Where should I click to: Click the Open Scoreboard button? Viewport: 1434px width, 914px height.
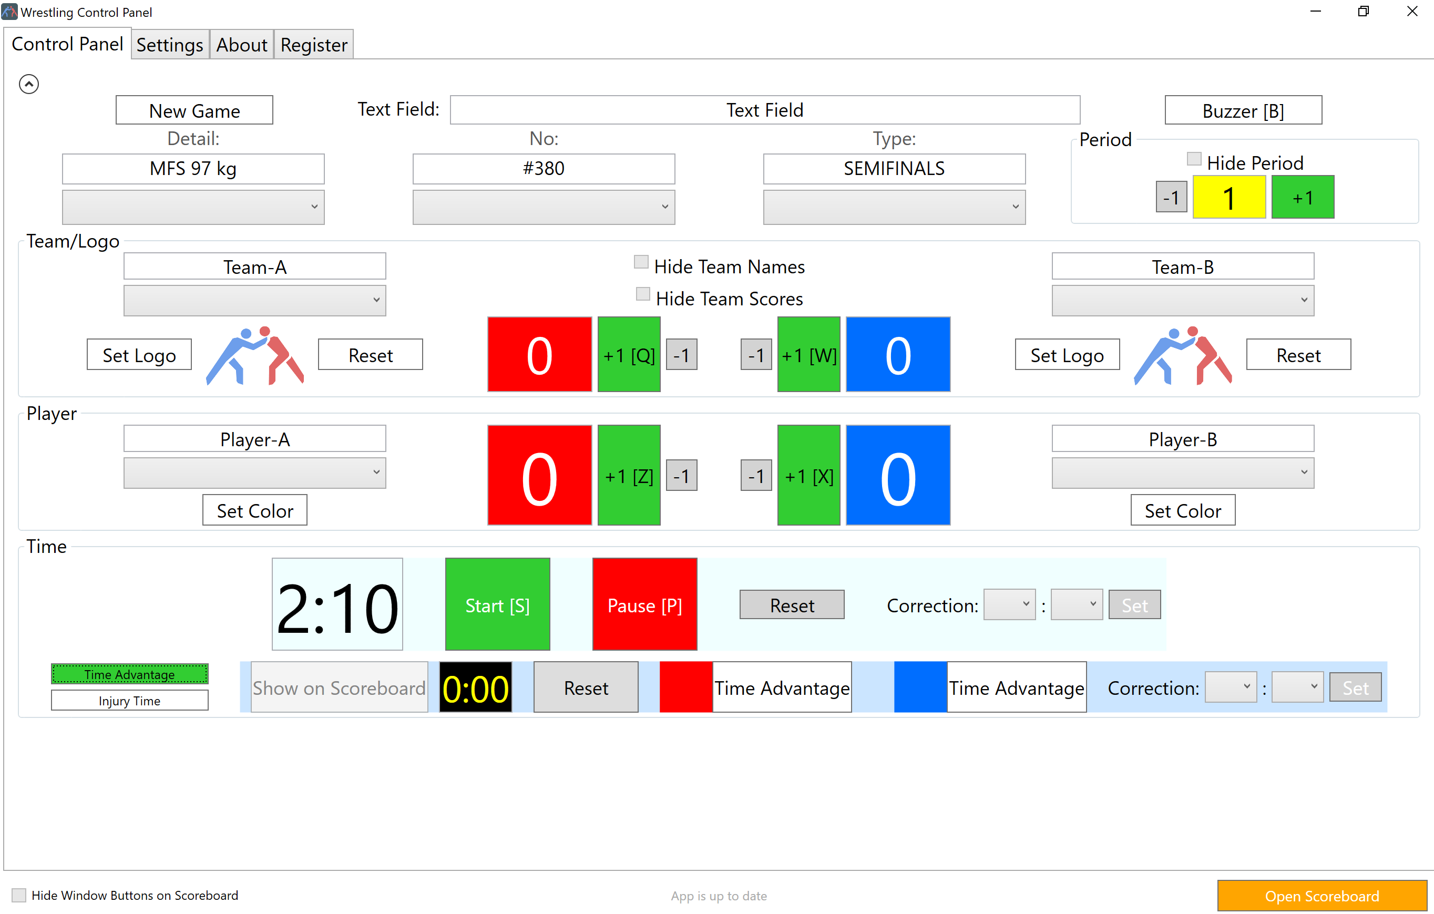click(1322, 896)
